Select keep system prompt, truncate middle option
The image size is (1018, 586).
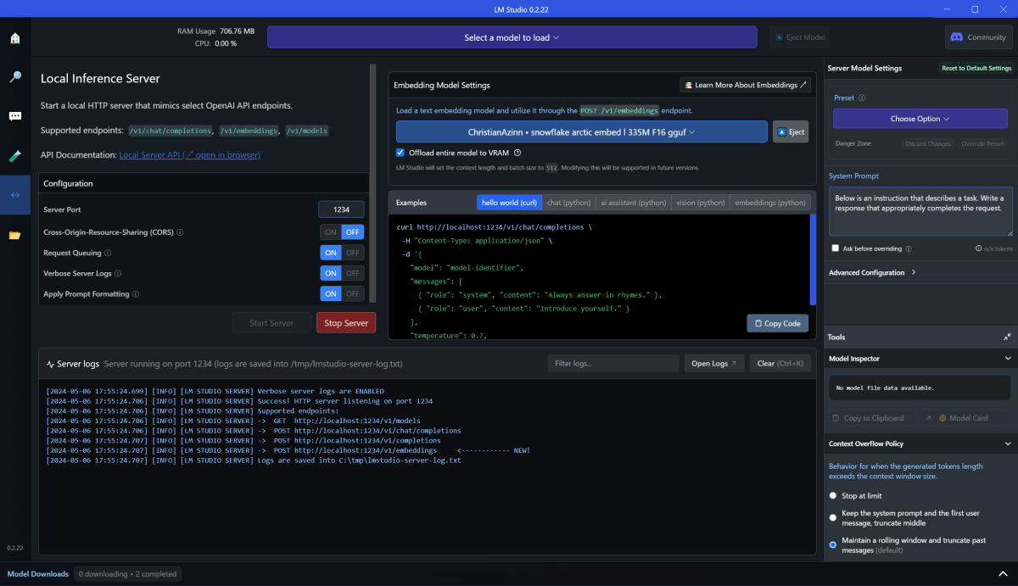point(833,516)
